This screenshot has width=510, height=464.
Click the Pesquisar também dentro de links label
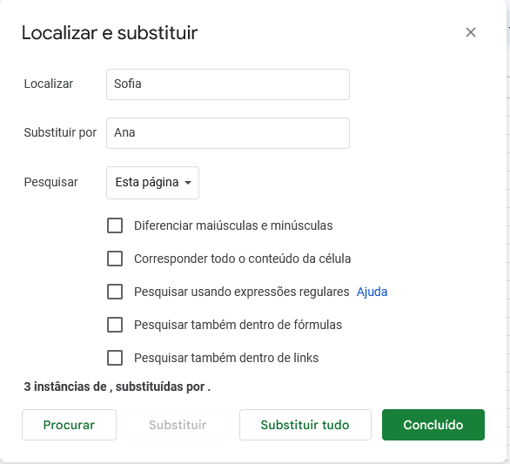tap(226, 358)
